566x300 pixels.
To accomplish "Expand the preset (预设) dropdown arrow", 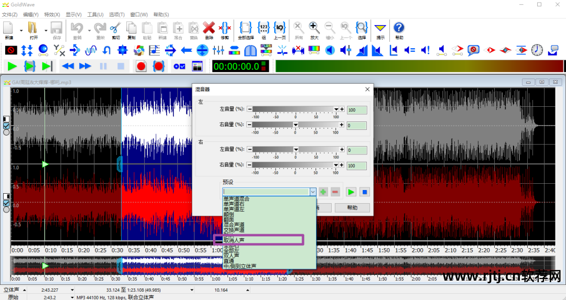I will click(313, 192).
